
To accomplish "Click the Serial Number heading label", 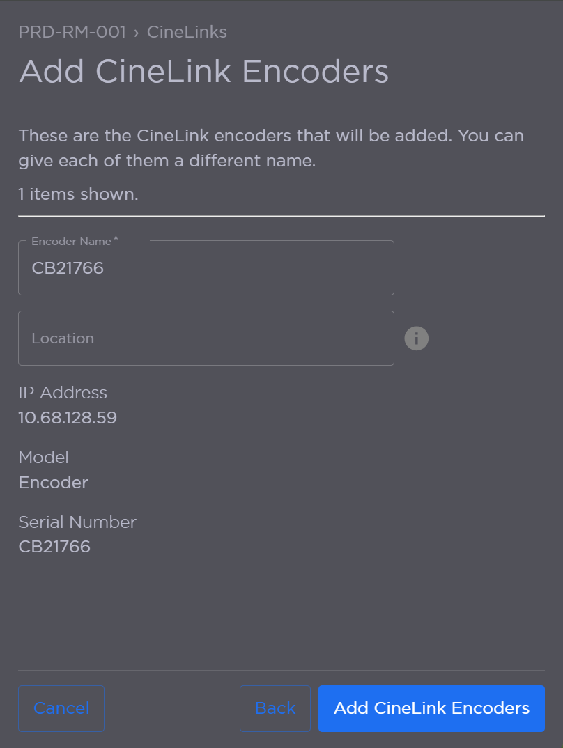I will point(77,522).
